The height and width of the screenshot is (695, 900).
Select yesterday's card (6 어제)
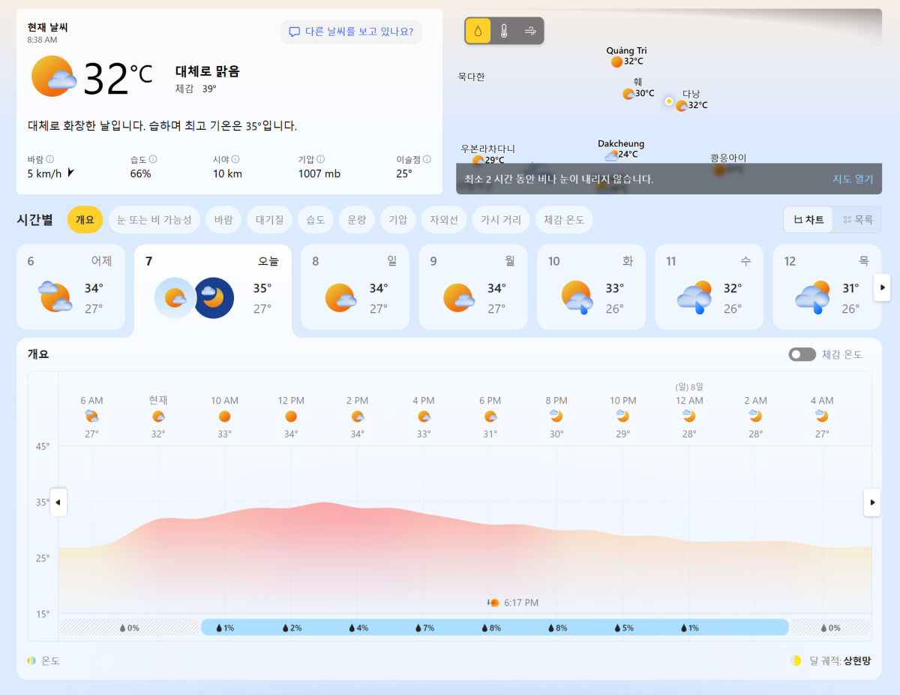[x=70, y=287]
